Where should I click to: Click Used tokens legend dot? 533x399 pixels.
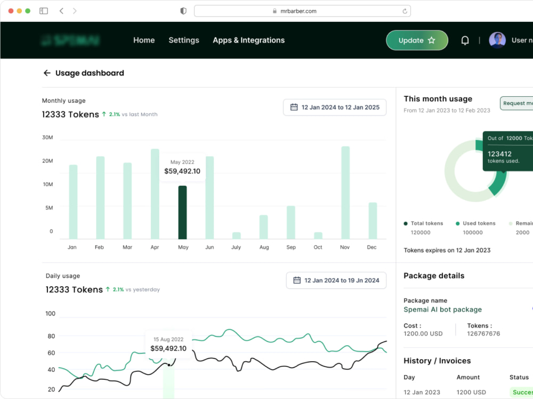pos(457,223)
